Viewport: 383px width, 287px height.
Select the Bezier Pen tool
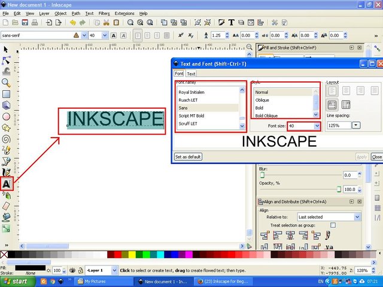pos(6,161)
